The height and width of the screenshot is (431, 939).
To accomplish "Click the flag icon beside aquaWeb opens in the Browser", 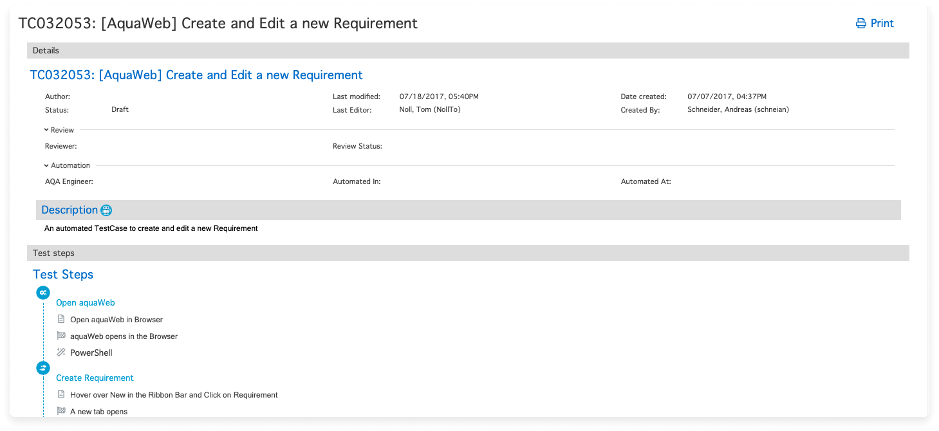I will pos(61,336).
